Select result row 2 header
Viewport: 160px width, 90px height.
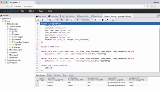37,85
